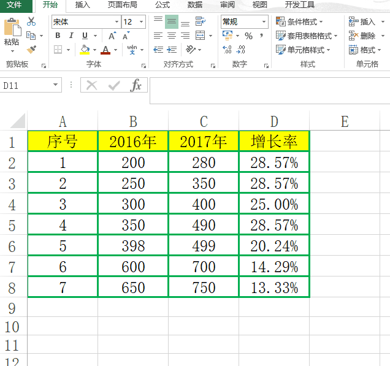Align text right
The height and width of the screenshot is (366, 390).
pyautogui.click(x=185, y=36)
